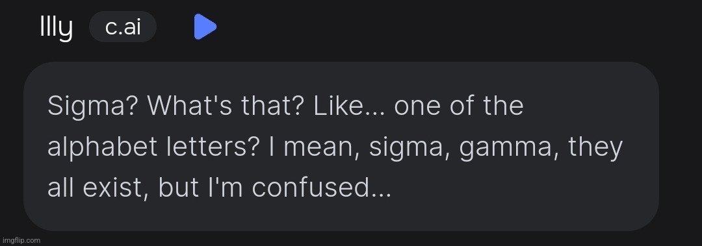Click the word "I'm" on the last line
The image size is (702, 246).
[x=225, y=188]
